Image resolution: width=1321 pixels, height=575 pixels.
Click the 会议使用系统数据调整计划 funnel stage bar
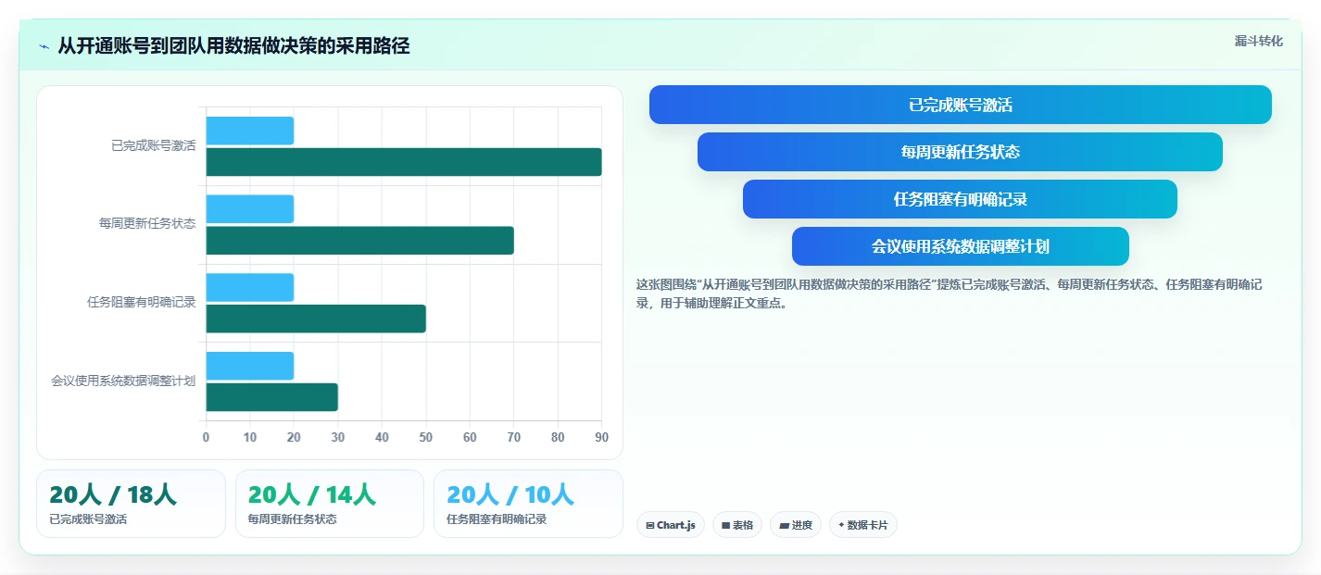click(x=961, y=246)
